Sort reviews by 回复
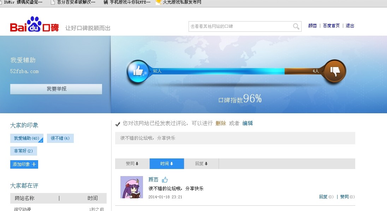The image size is (387, 211). (201, 164)
